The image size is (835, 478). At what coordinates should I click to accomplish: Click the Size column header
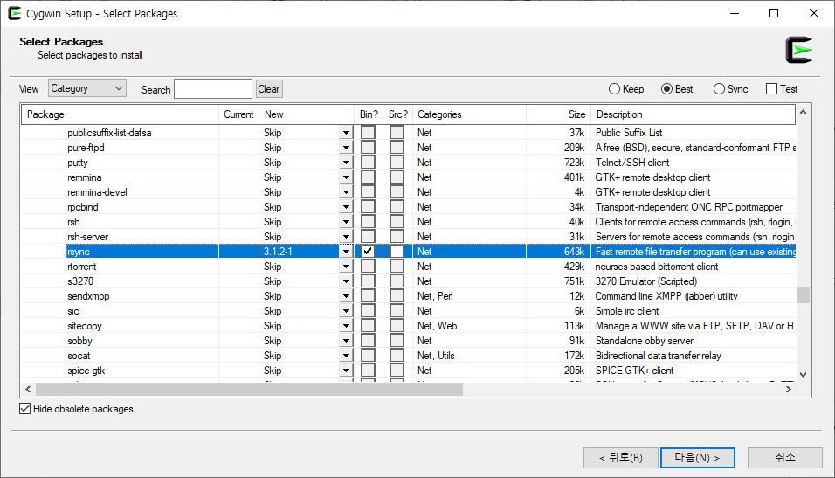click(x=559, y=114)
